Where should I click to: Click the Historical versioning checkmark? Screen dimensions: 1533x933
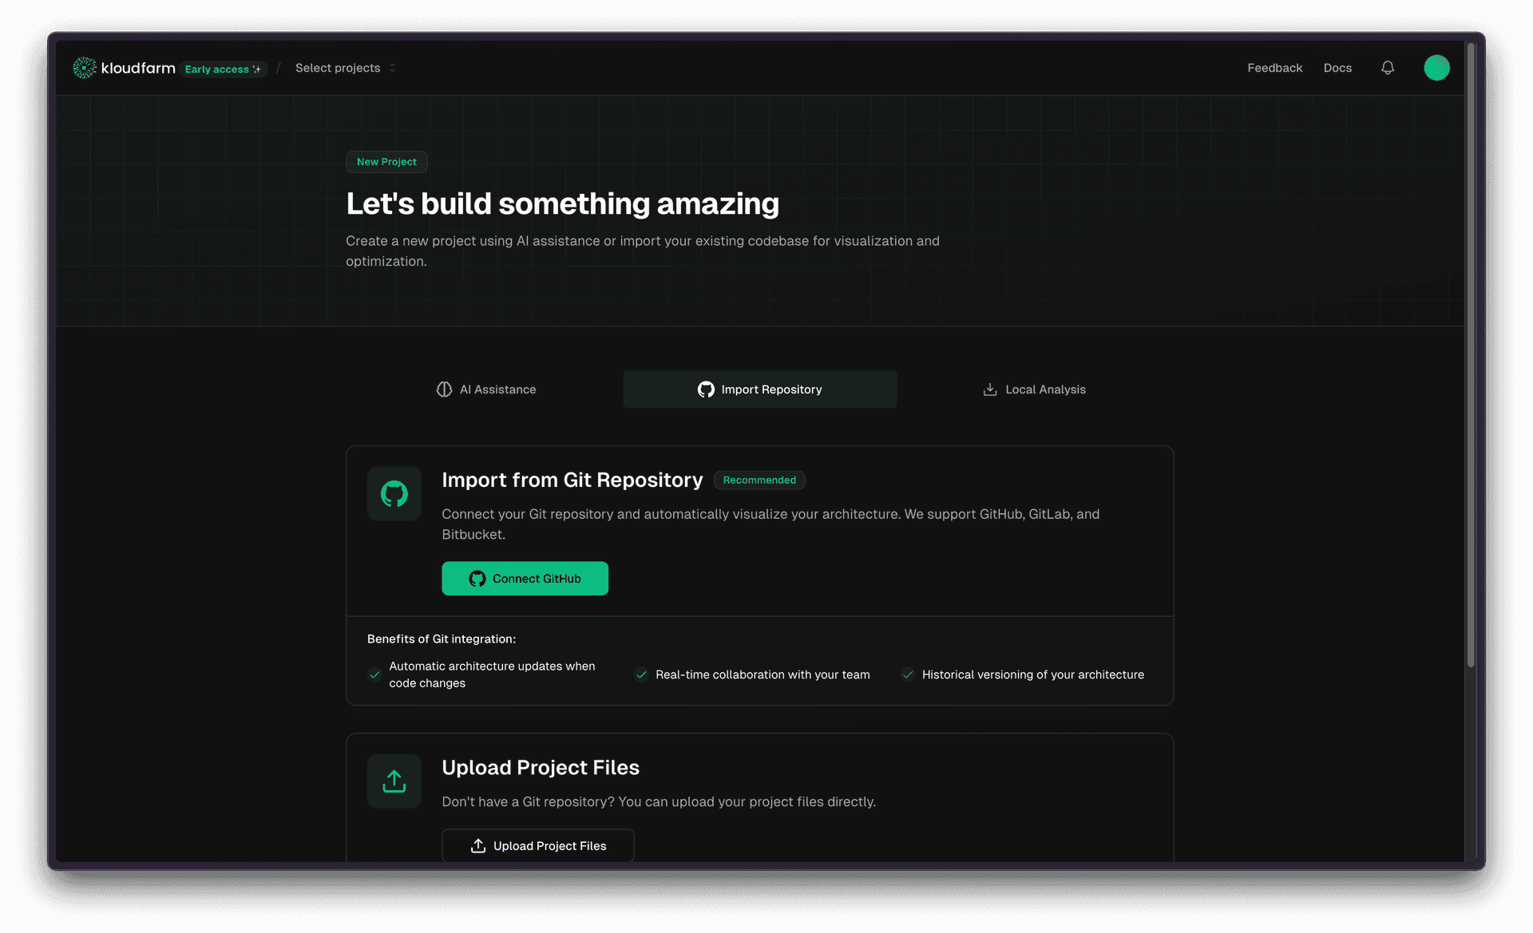tap(907, 675)
